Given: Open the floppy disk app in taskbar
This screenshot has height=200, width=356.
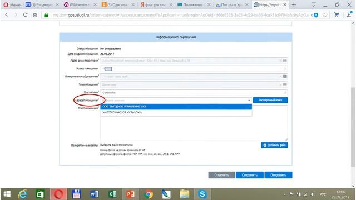Looking at the screenshot, I should pyautogui.click(x=76, y=194).
